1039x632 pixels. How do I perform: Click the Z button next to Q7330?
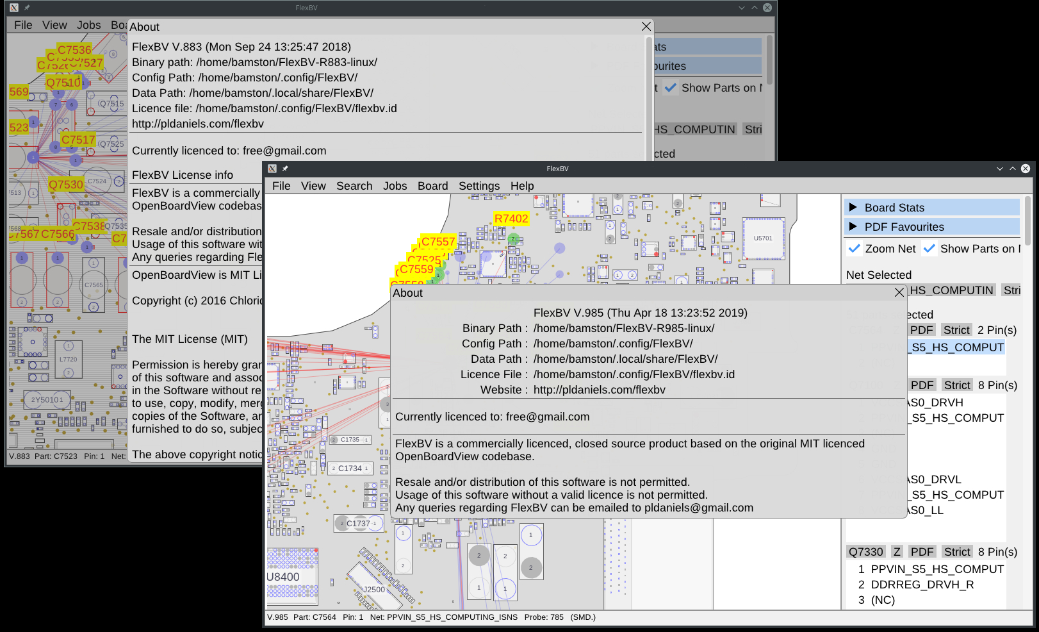(897, 552)
